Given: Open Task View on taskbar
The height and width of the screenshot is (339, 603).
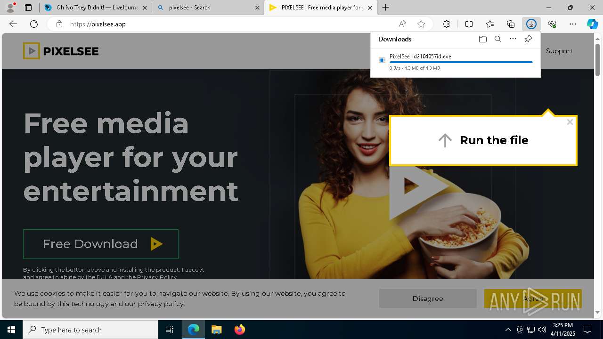Looking at the screenshot, I should (x=170, y=330).
